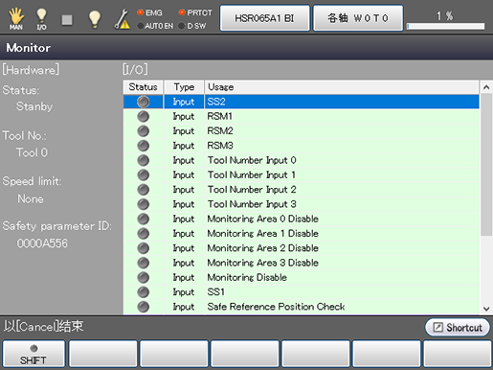493x370 pixels.
Task: Select the RSM3 input row
Action: pyautogui.click(x=302, y=146)
